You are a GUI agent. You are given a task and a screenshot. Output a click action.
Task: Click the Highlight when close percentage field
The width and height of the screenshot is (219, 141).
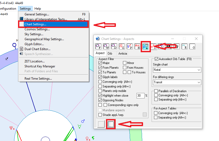point(140,96)
